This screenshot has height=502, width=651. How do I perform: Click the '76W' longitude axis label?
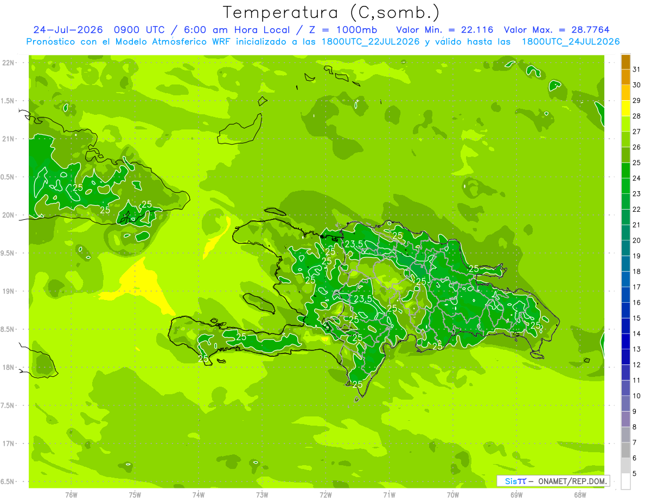pyautogui.click(x=71, y=494)
